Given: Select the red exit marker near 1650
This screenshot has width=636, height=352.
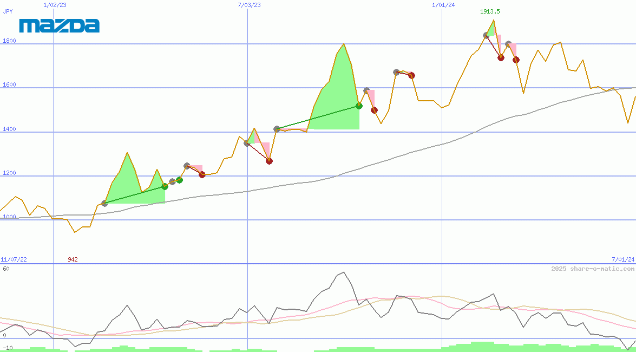Looking at the screenshot, I should click(411, 75).
